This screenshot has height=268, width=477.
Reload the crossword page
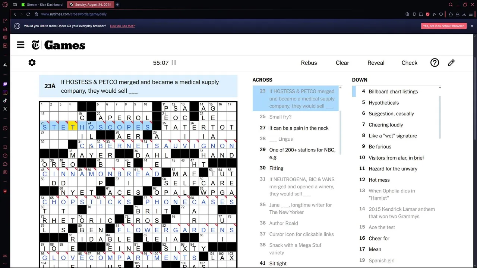click(x=28, y=14)
